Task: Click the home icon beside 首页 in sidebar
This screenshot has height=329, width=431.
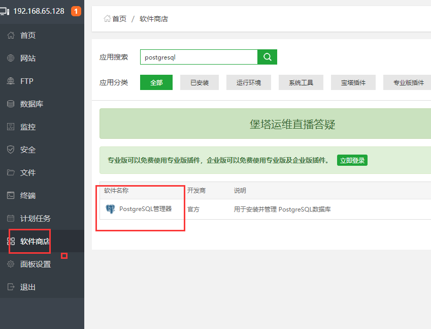Action: coord(11,35)
